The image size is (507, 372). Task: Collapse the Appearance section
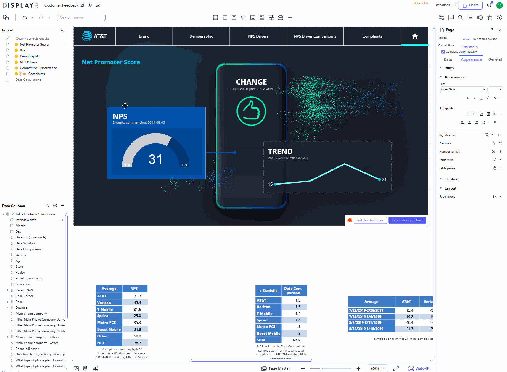[x=441, y=77]
